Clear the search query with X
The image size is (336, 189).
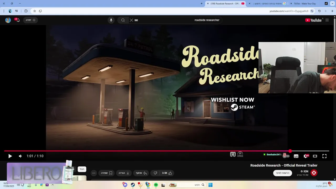(132, 20)
